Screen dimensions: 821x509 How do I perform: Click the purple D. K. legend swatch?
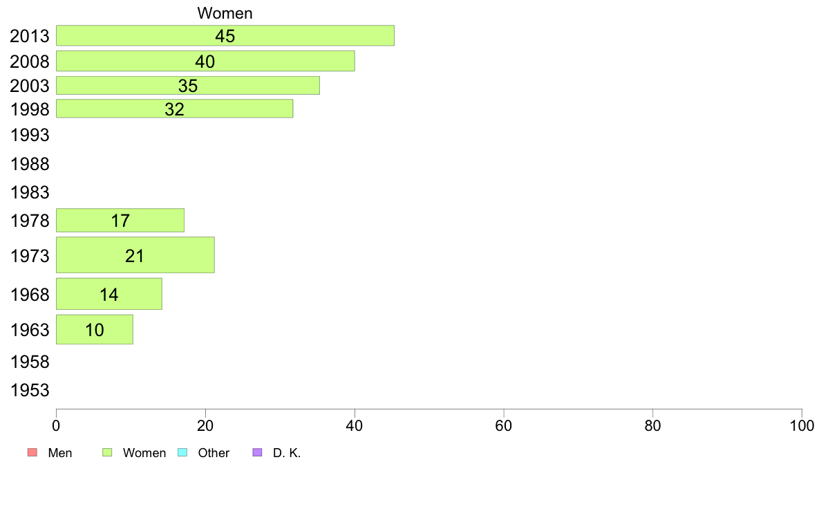click(258, 452)
